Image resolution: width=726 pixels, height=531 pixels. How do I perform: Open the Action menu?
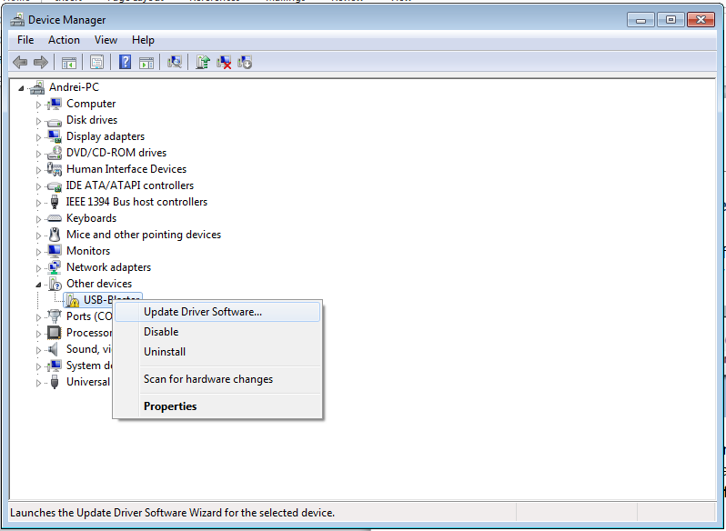coord(64,40)
